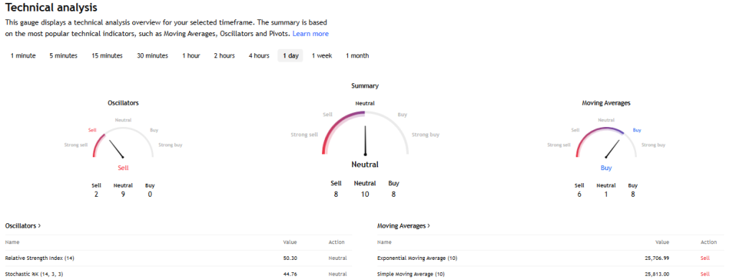
Task: Switch to the 2 hours timeframe
Action: [x=224, y=56]
